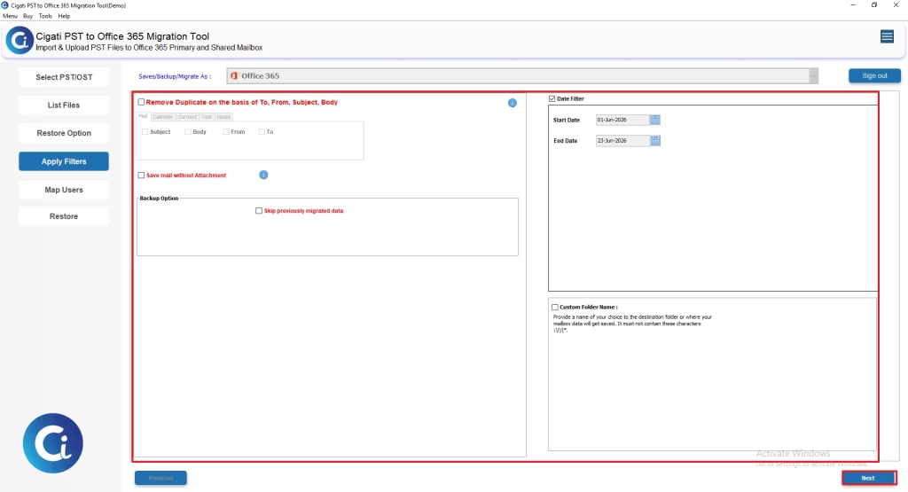The image size is (908, 492).
Task: Click the Cigati logo in the header
Action: (20, 41)
